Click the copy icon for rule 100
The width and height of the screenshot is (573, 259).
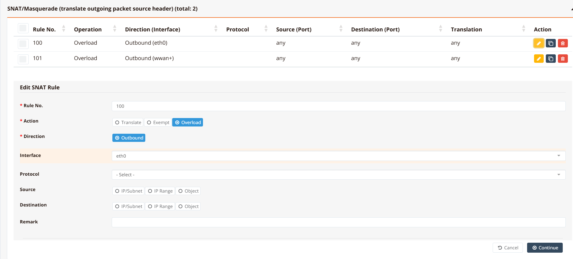coord(551,43)
